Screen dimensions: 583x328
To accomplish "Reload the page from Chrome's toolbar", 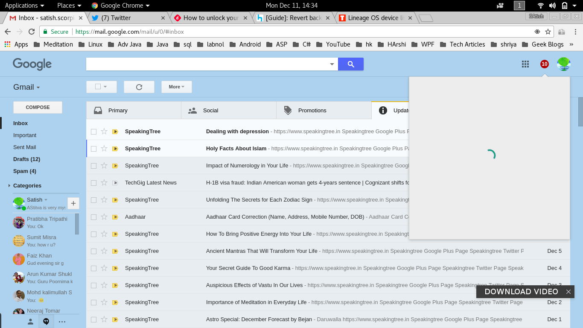I will pyautogui.click(x=32, y=32).
